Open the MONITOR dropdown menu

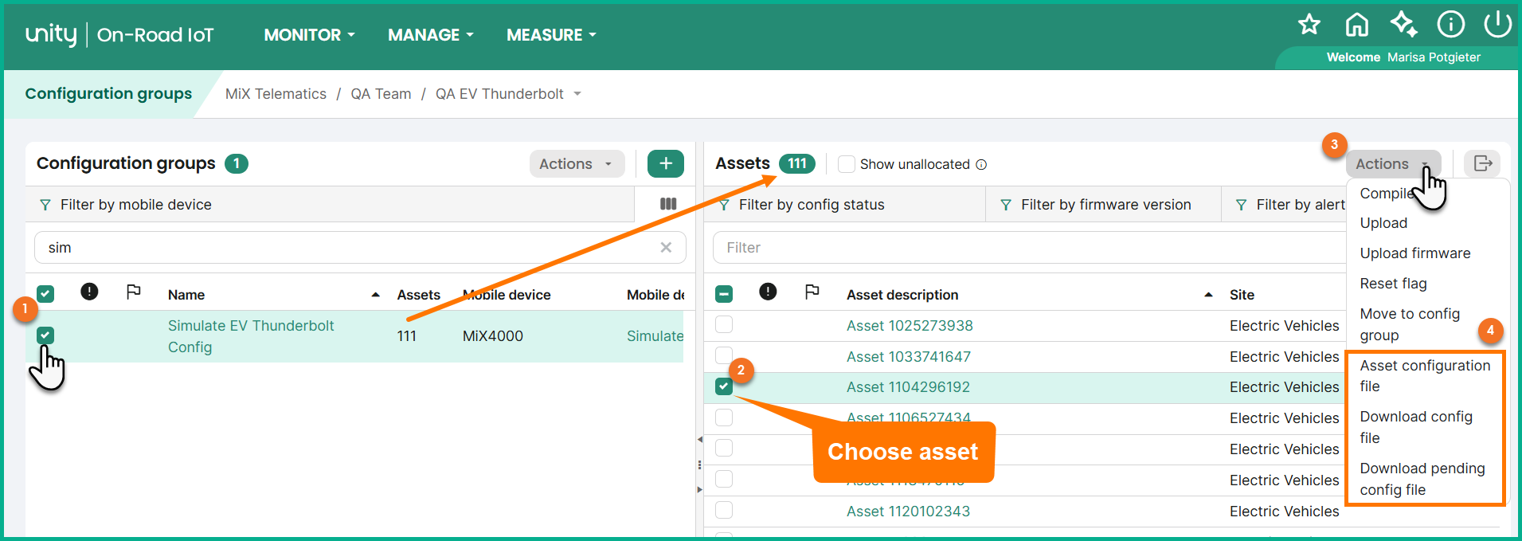[x=309, y=35]
